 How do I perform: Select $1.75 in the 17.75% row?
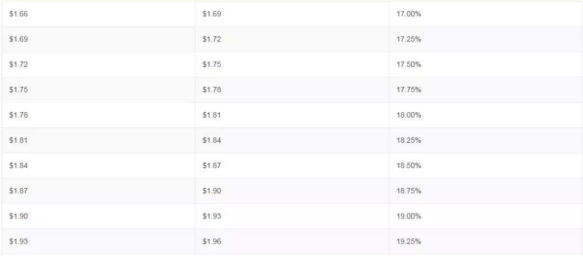(18, 90)
